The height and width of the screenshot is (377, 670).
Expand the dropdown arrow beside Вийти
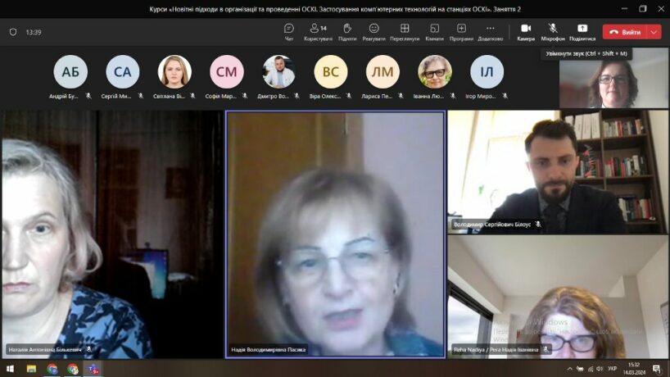654,32
